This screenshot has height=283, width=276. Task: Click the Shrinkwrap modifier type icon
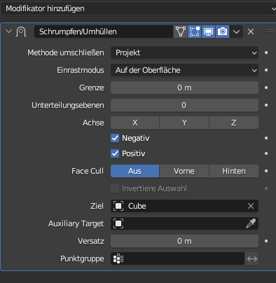pyautogui.click(x=21, y=32)
